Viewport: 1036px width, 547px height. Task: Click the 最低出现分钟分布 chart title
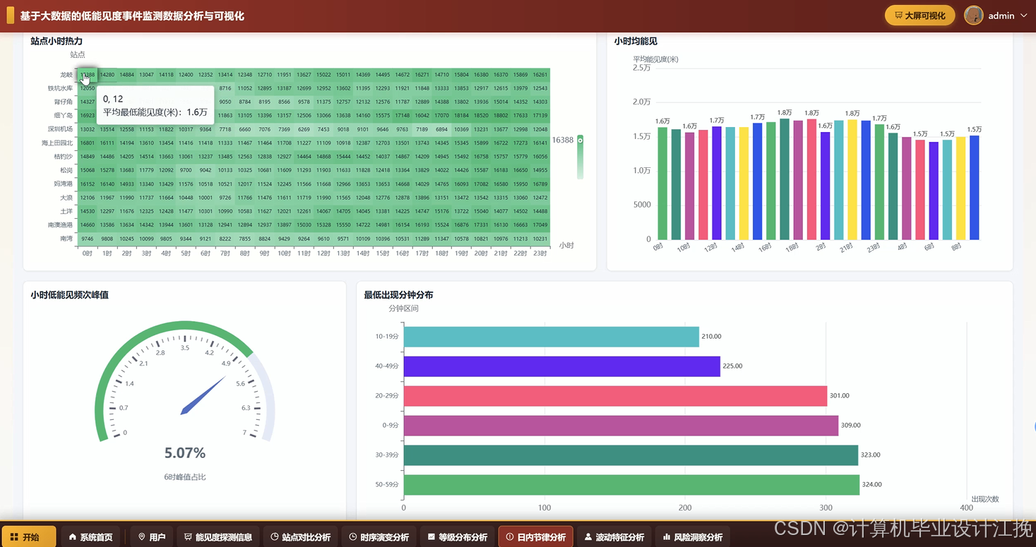point(398,295)
